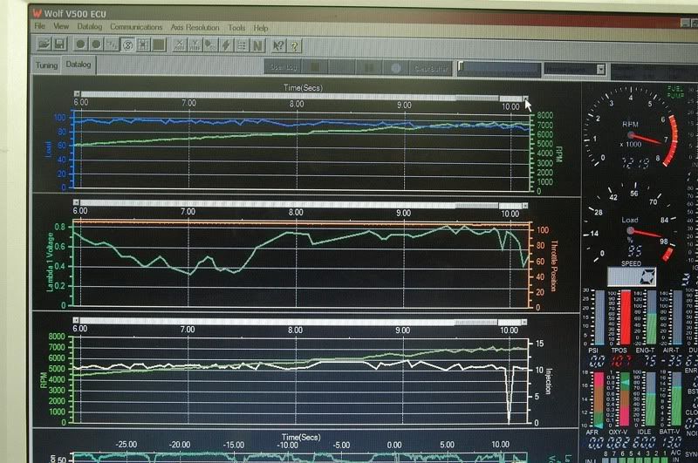
Task: Click the X axis toolbar icon
Action: [180, 45]
